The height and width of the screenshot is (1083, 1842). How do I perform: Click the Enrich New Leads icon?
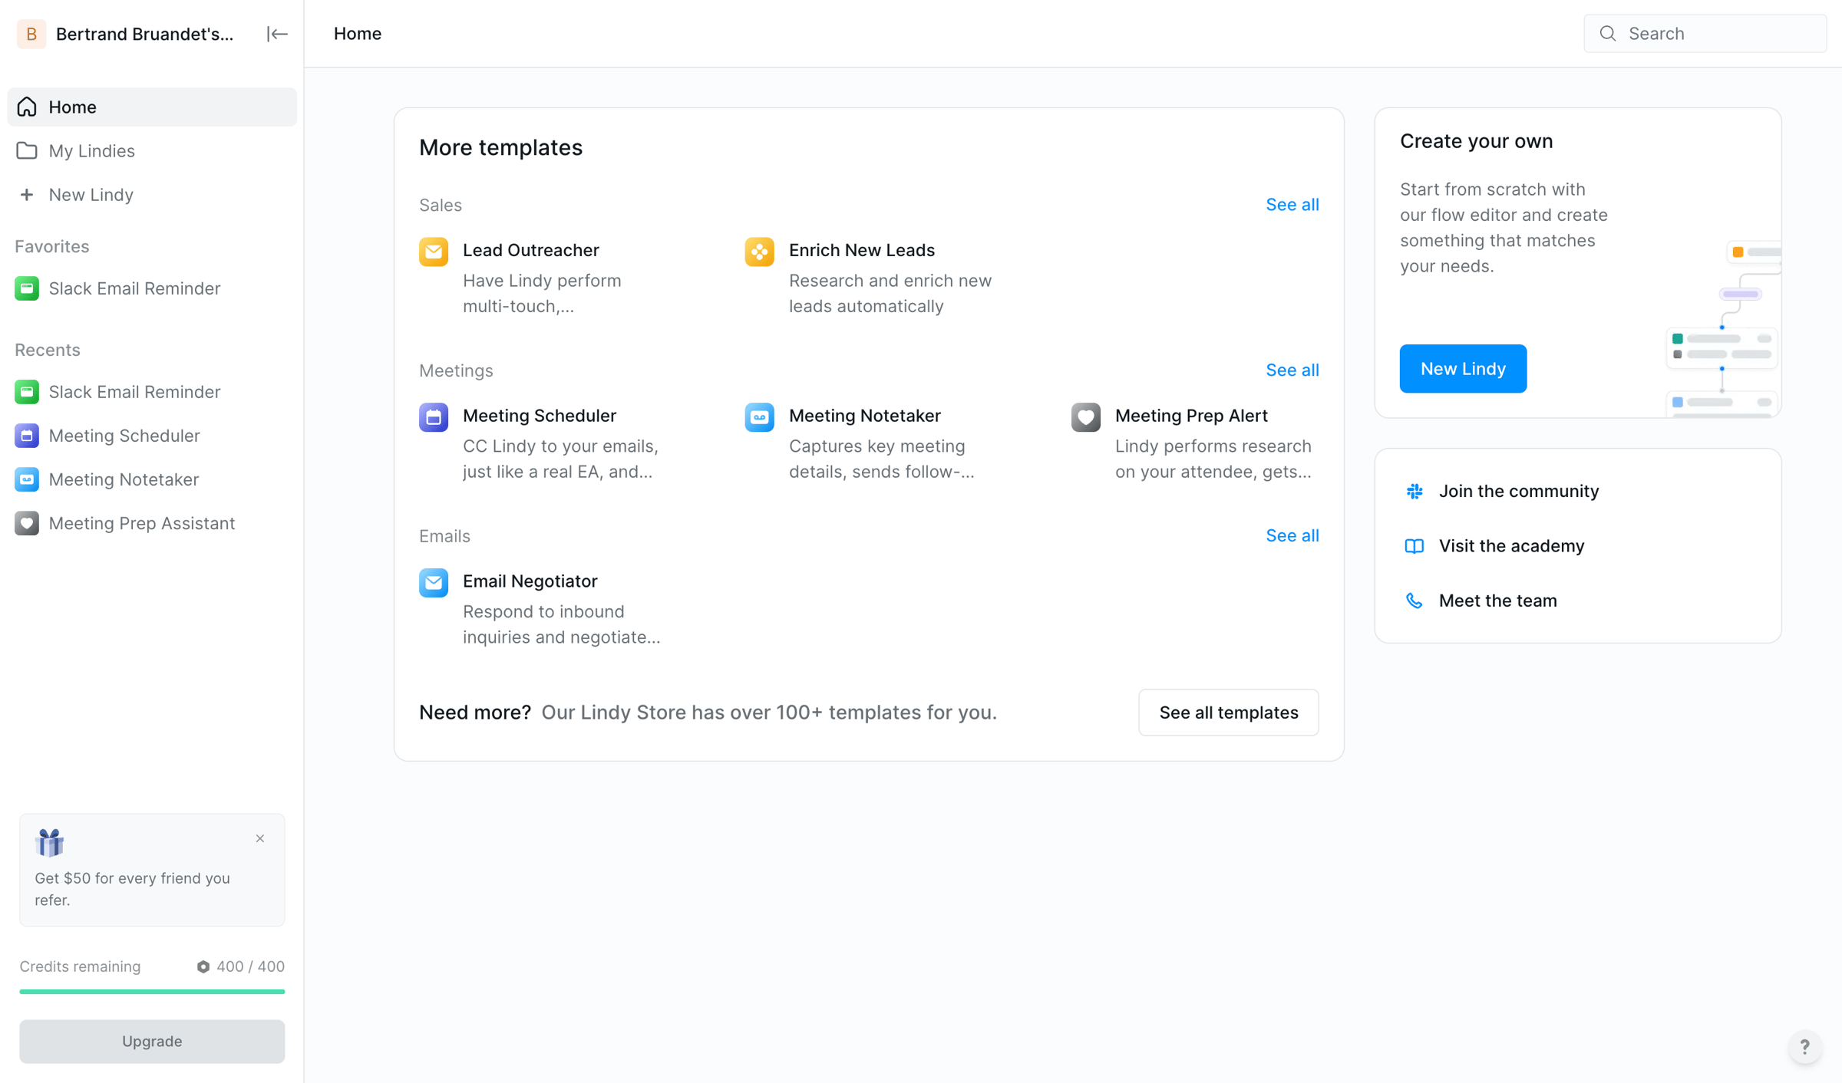[x=759, y=252]
